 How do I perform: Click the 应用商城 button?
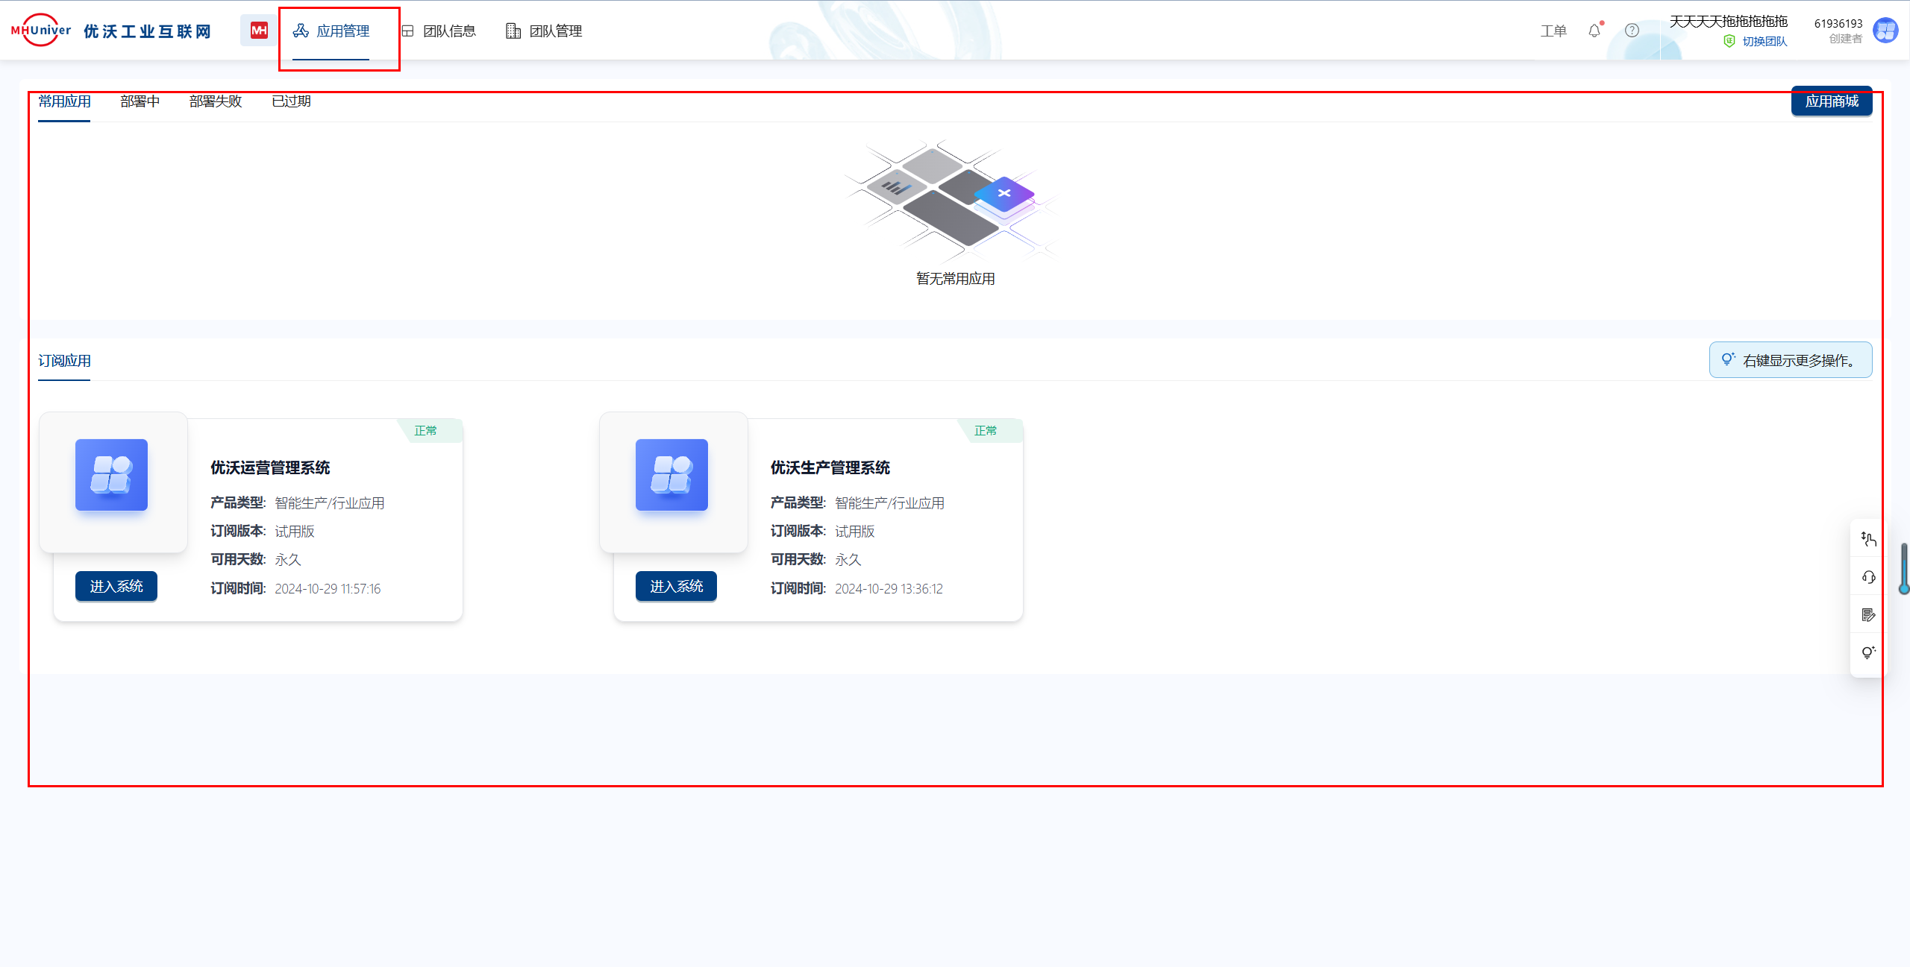pos(1831,101)
